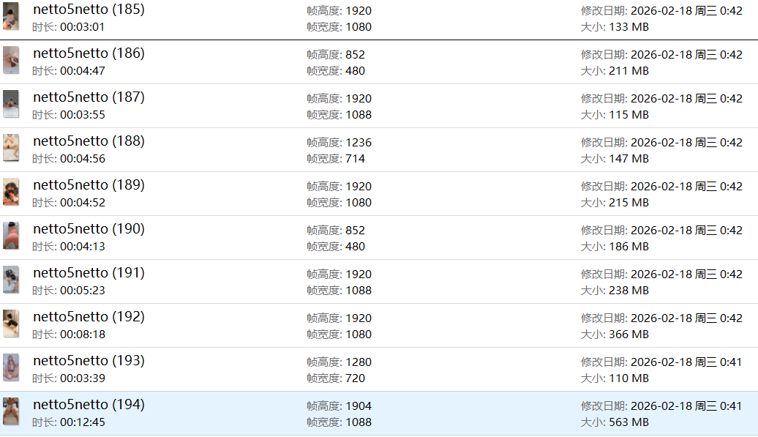This screenshot has height=437, width=758.
Task: Click the netto5netto (193) thumbnail image
Action: (11, 367)
